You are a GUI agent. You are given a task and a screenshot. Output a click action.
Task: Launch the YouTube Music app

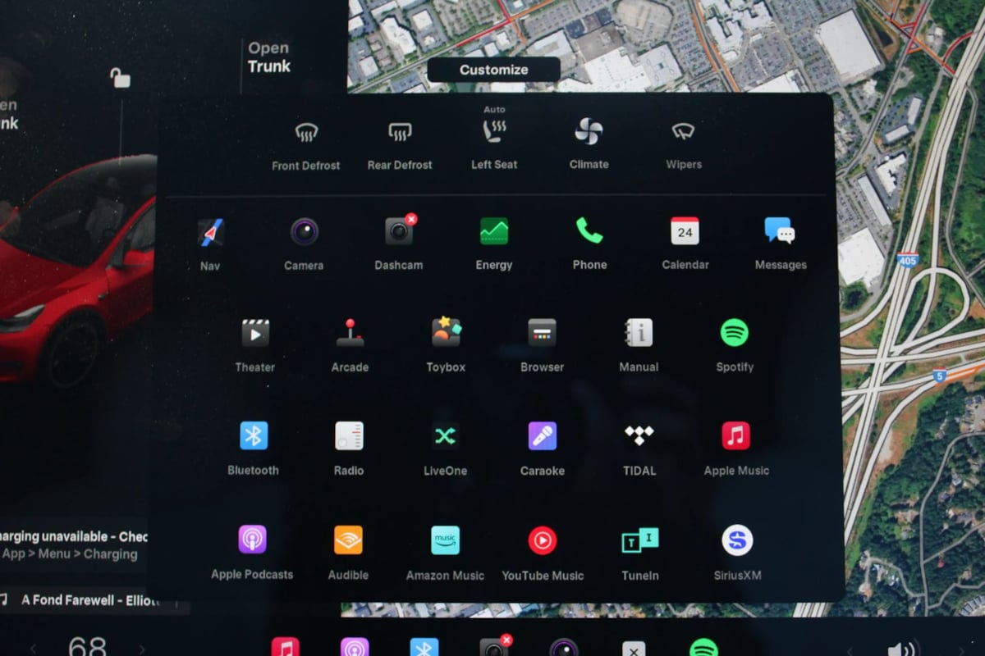click(x=542, y=541)
